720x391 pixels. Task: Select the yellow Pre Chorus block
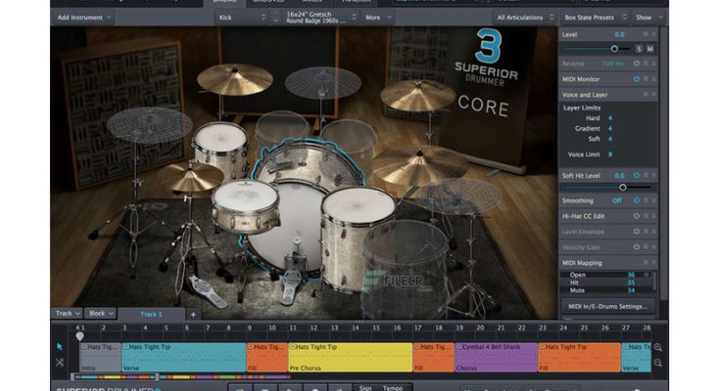tap(350, 357)
